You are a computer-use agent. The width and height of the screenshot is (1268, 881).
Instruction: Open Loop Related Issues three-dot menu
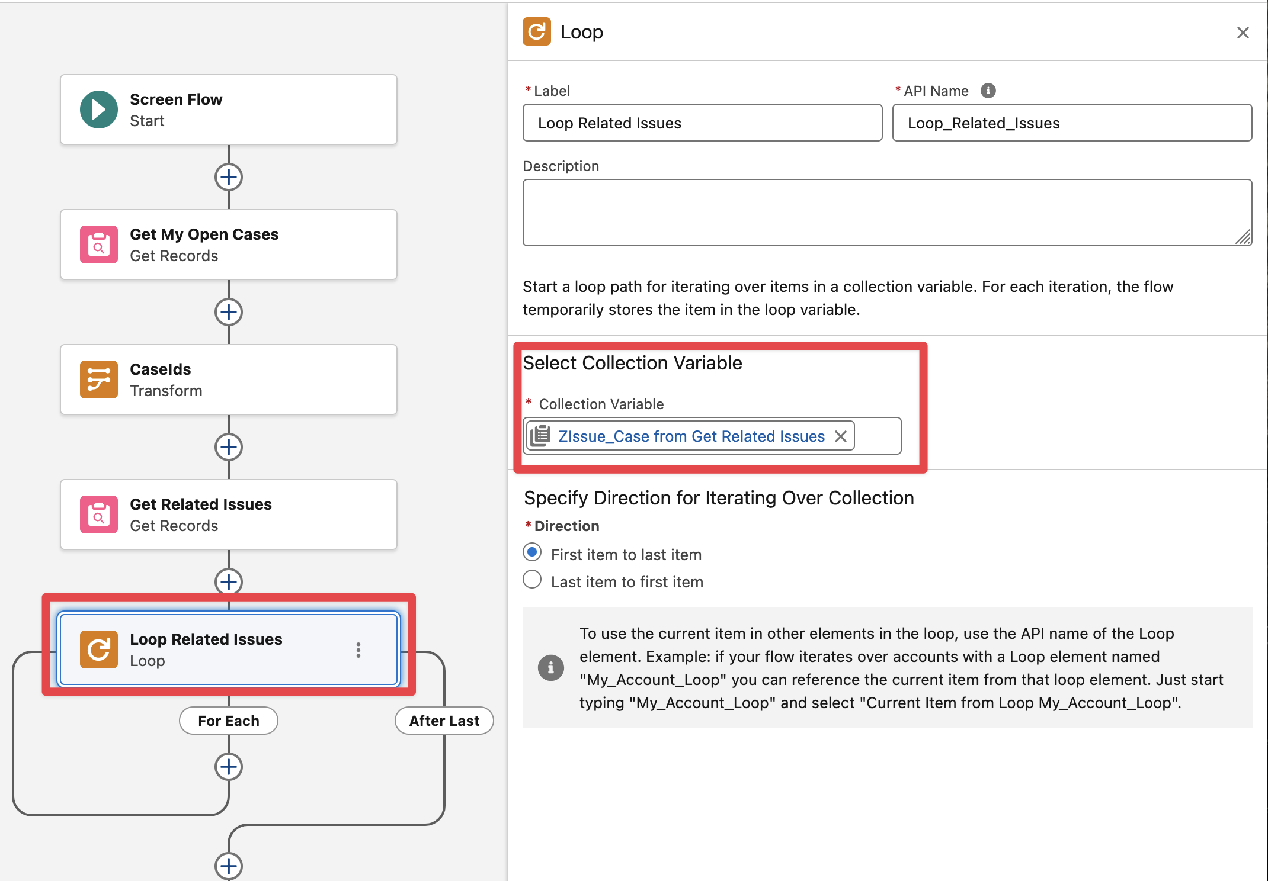pos(358,650)
